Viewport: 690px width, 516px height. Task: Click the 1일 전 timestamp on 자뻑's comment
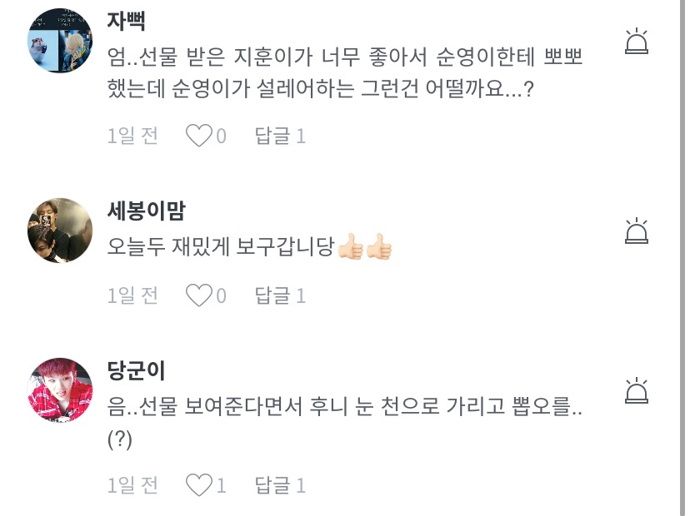tap(132, 136)
